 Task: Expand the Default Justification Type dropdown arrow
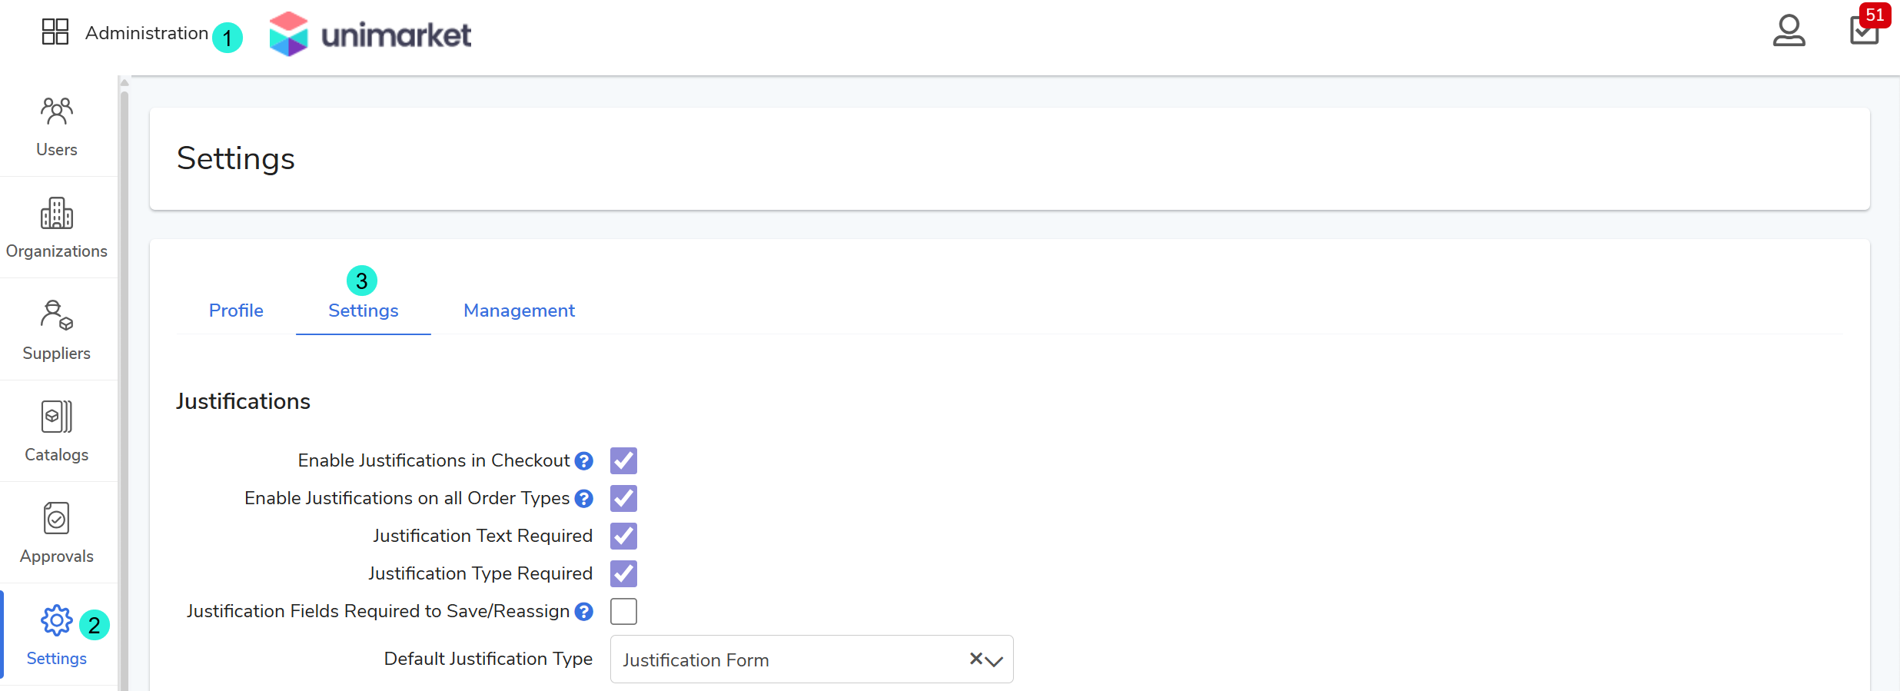tap(995, 660)
